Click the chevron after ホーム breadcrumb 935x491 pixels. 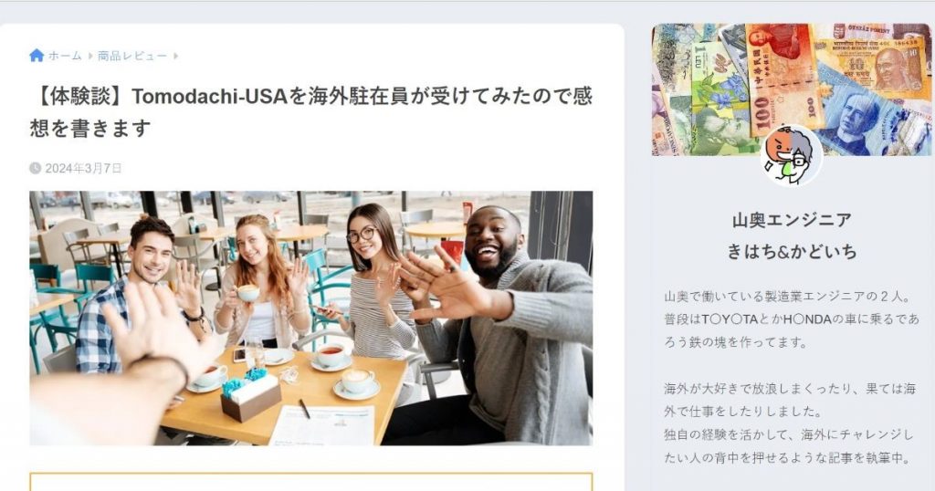click(x=90, y=56)
